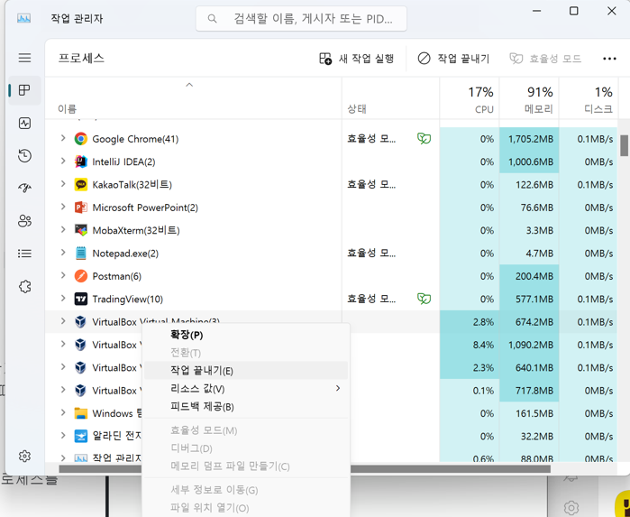Click the Google Chrome process icon
The width and height of the screenshot is (630, 517).
81,139
